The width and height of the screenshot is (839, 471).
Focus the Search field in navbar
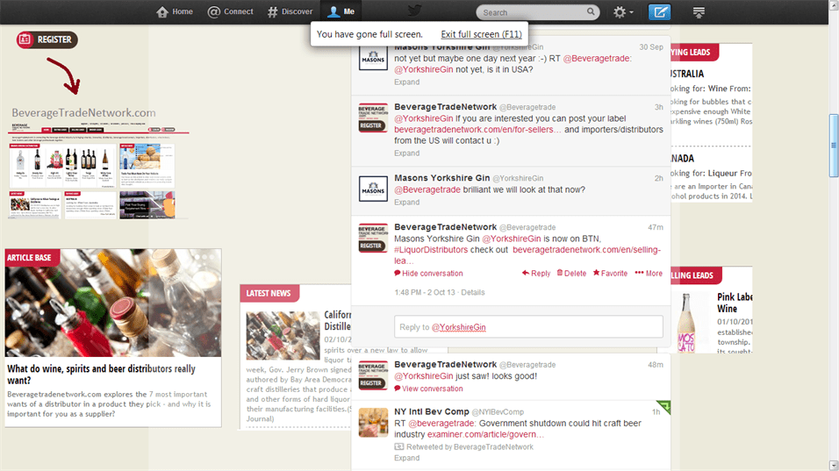[x=537, y=12]
